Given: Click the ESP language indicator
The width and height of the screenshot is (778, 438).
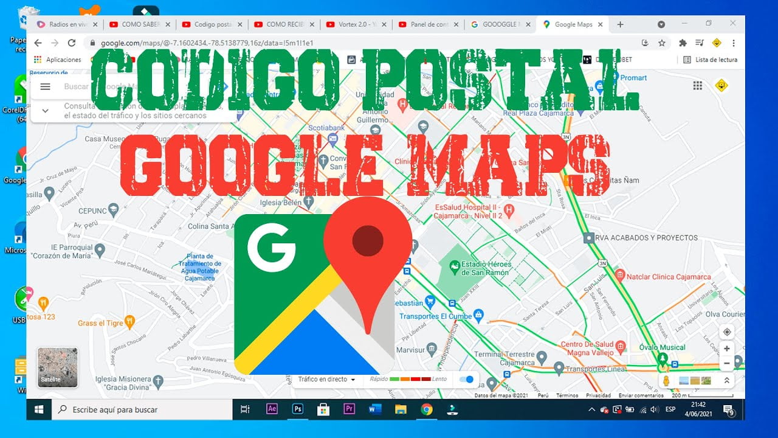Looking at the screenshot, I should pos(670,409).
